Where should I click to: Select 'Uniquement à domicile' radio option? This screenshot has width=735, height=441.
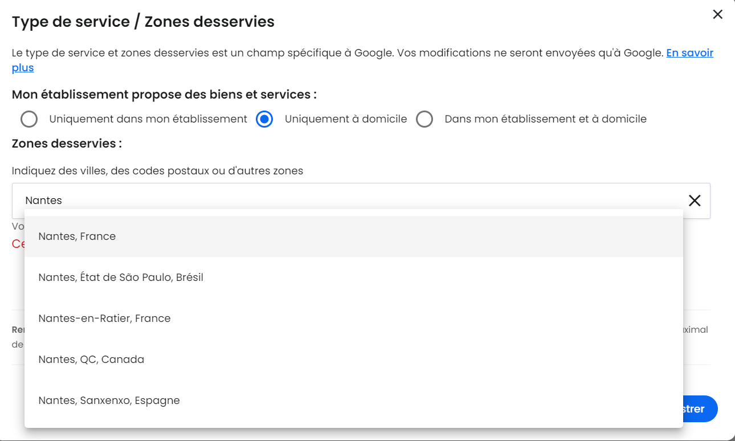tap(264, 119)
